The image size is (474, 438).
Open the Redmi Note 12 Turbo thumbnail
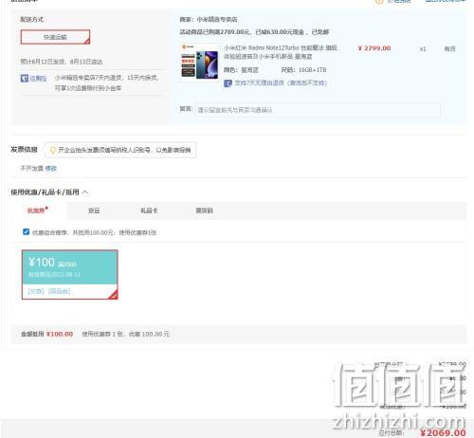click(x=200, y=62)
